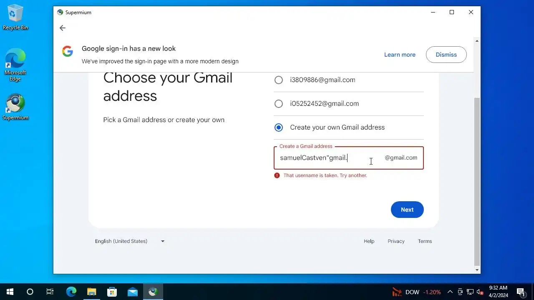Screen dimensions: 534x300
Task: Select the Supermium taskbar button
Action: pyautogui.click(x=153, y=292)
